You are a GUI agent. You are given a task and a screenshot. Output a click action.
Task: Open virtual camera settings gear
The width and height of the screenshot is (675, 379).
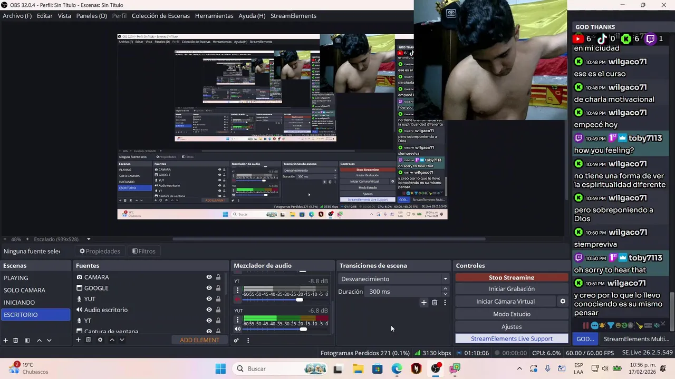point(563,301)
